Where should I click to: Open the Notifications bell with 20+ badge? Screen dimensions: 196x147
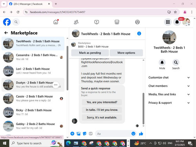pyautogui.click(x=177, y=22)
